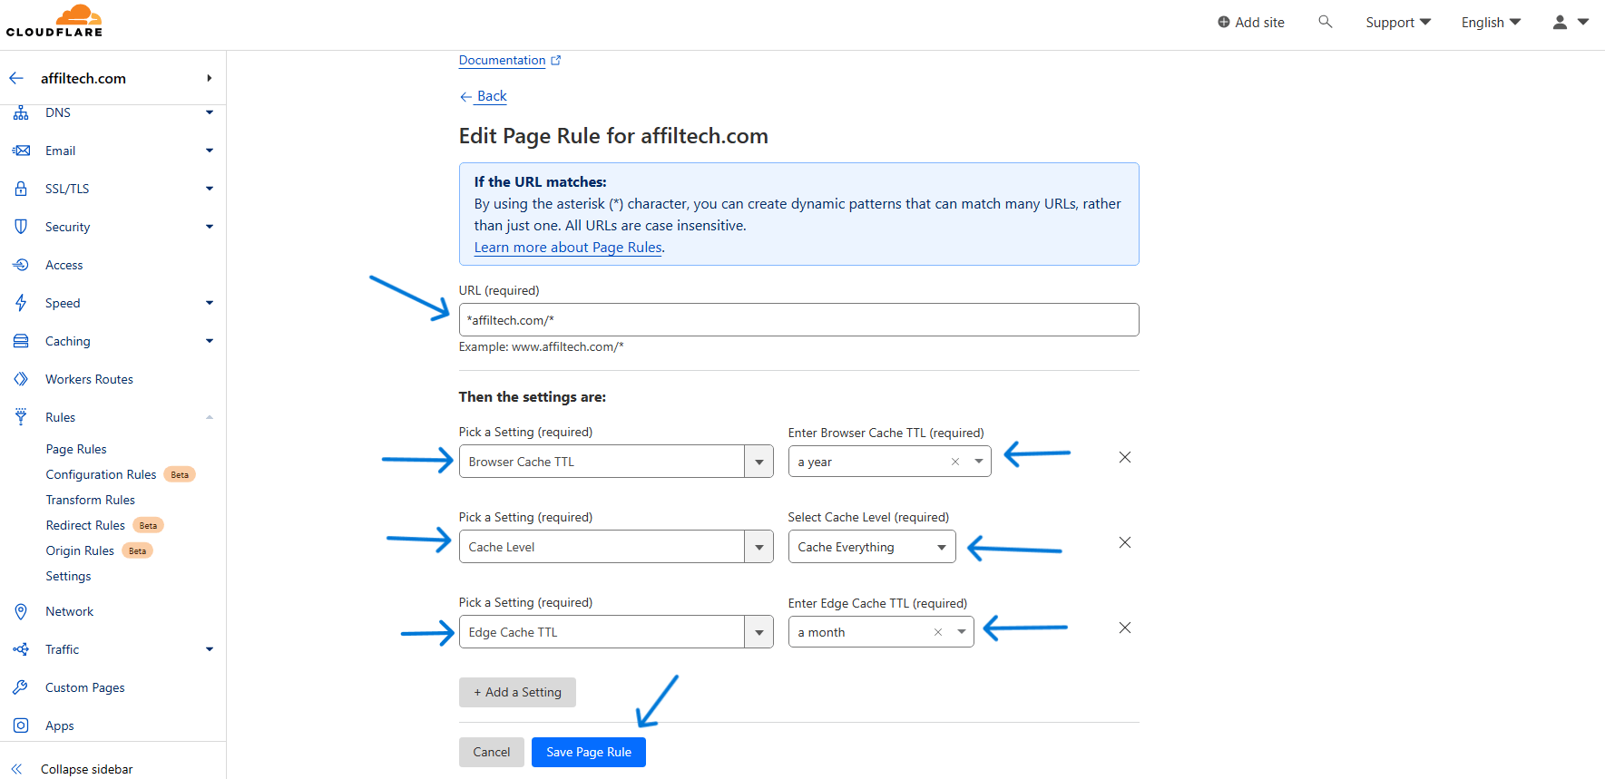The image size is (1605, 779).
Task: Open Learn more about Page Rules link
Action: point(568,248)
